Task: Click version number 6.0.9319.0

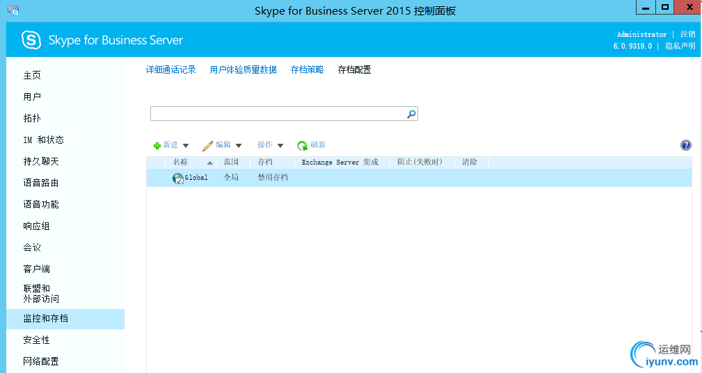Action: [632, 46]
